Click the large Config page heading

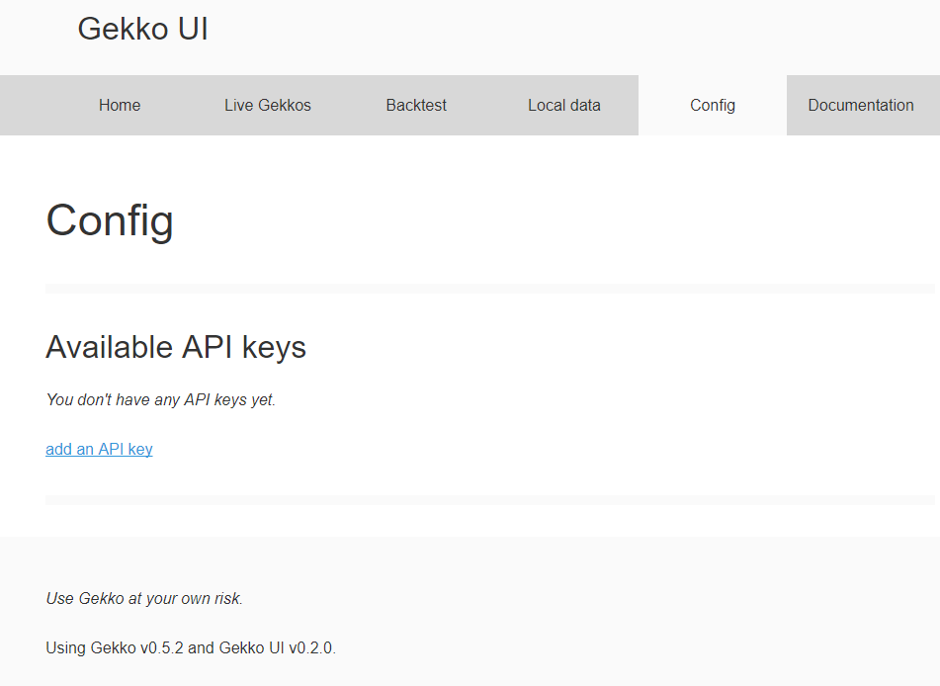110,219
